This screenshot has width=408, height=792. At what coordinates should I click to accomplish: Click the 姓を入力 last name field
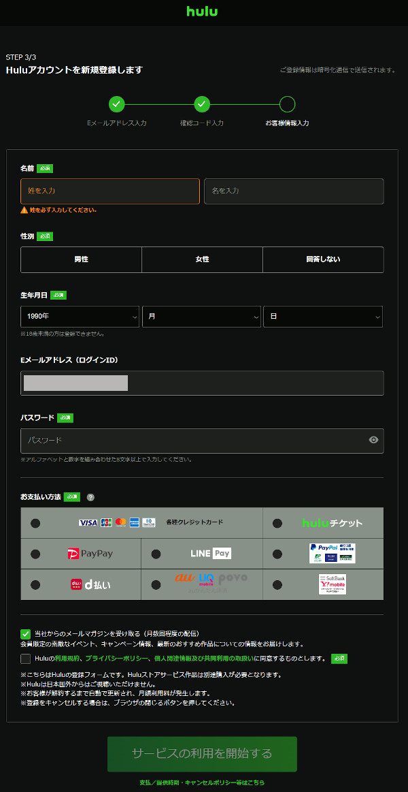pyautogui.click(x=110, y=191)
